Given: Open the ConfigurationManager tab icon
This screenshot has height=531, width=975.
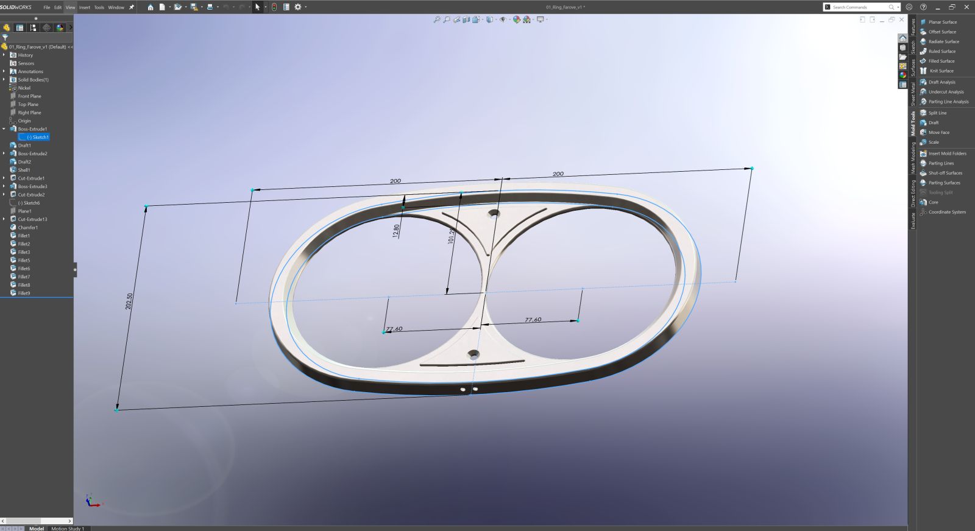Looking at the screenshot, I should coord(33,27).
